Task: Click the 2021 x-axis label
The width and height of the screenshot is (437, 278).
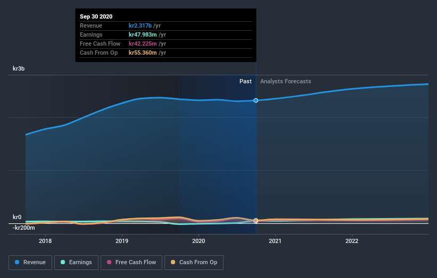Action: 275,241
